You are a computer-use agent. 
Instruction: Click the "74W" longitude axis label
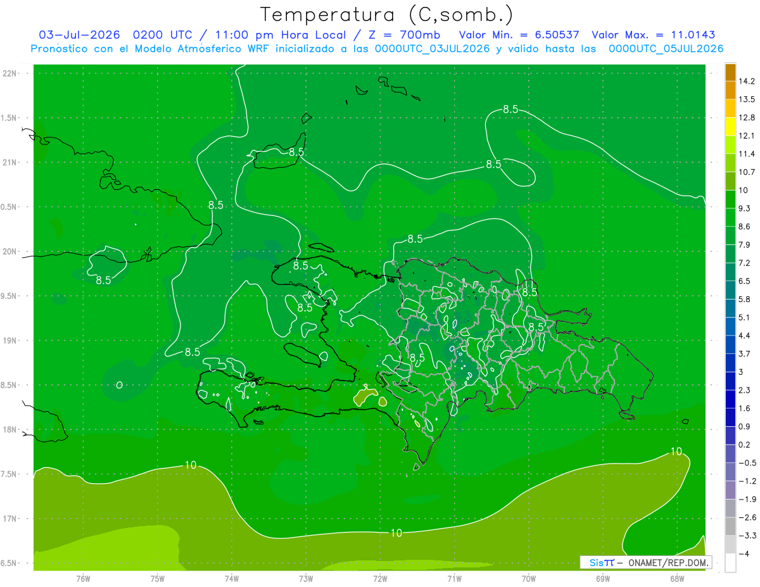coord(231,578)
